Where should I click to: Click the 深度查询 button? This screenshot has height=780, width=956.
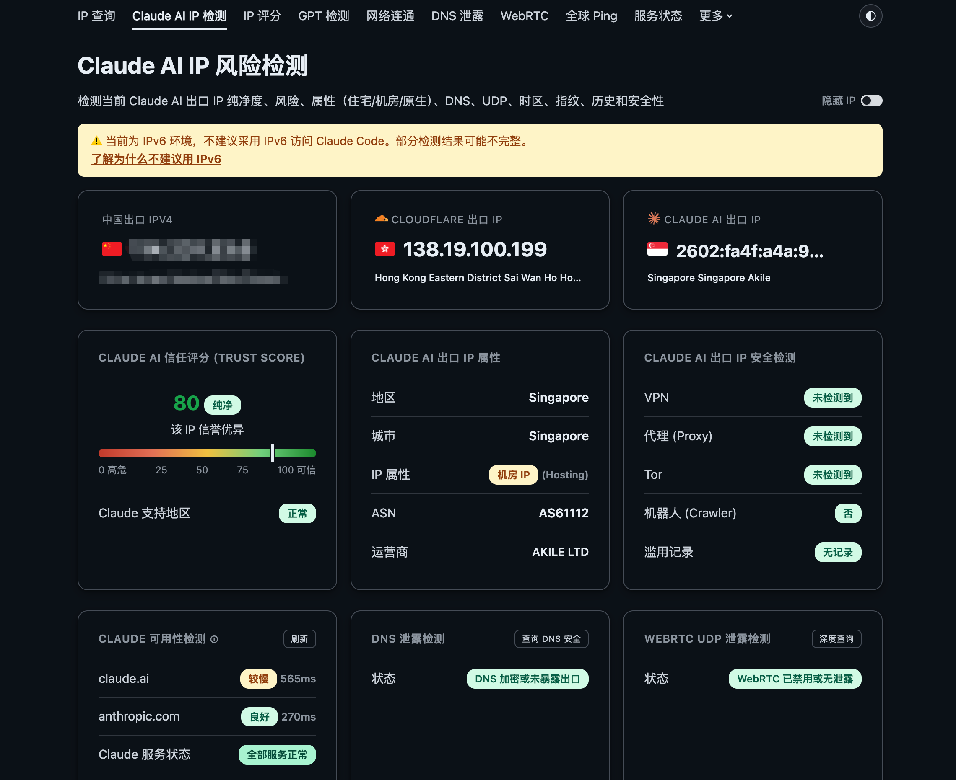(836, 639)
